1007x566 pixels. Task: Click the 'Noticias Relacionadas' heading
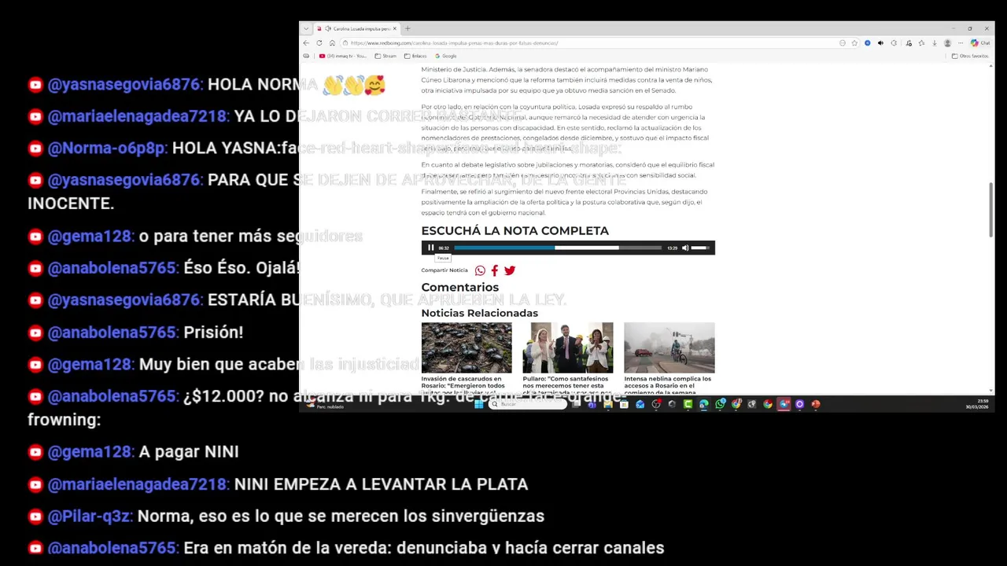pyautogui.click(x=479, y=313)
